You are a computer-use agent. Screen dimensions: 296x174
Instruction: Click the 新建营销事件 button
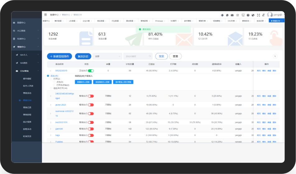59,56
